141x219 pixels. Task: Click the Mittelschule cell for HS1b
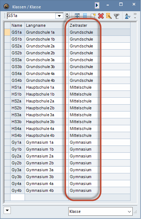99,94
